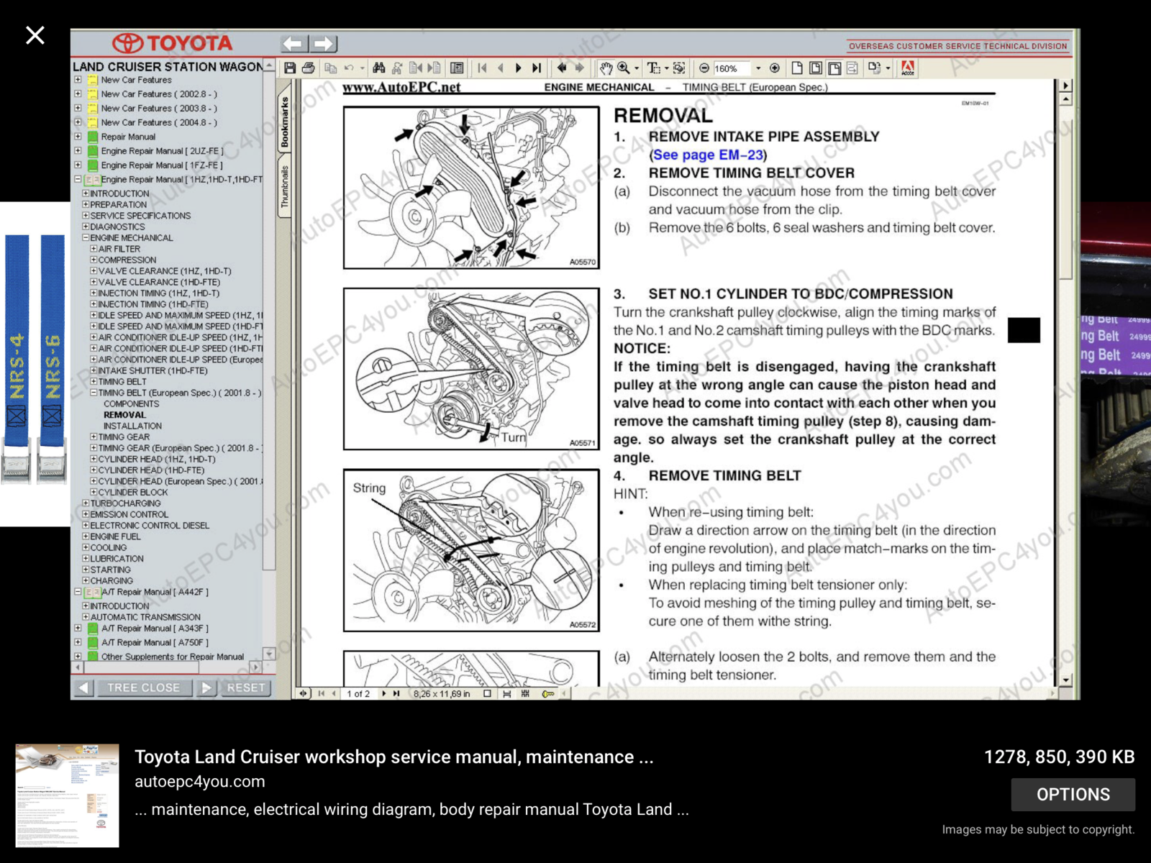Set Actual Size page view icon
This screenshot has height=863, width=1151.
click(797, 68)
